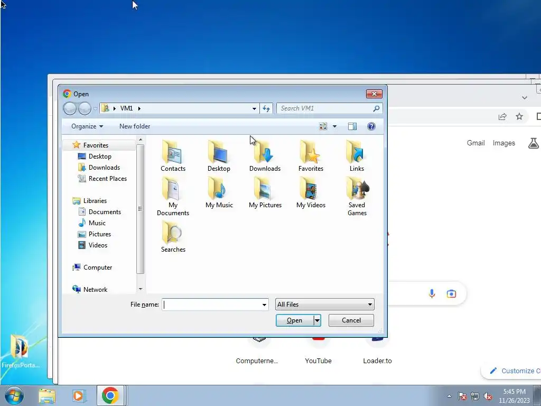541x406 pixels.
Task: Click the navigation pane scroll down arrow
Action: click(141, 289)
